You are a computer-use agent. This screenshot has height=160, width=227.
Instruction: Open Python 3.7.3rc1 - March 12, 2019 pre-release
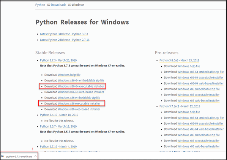[x=180, y=106]
